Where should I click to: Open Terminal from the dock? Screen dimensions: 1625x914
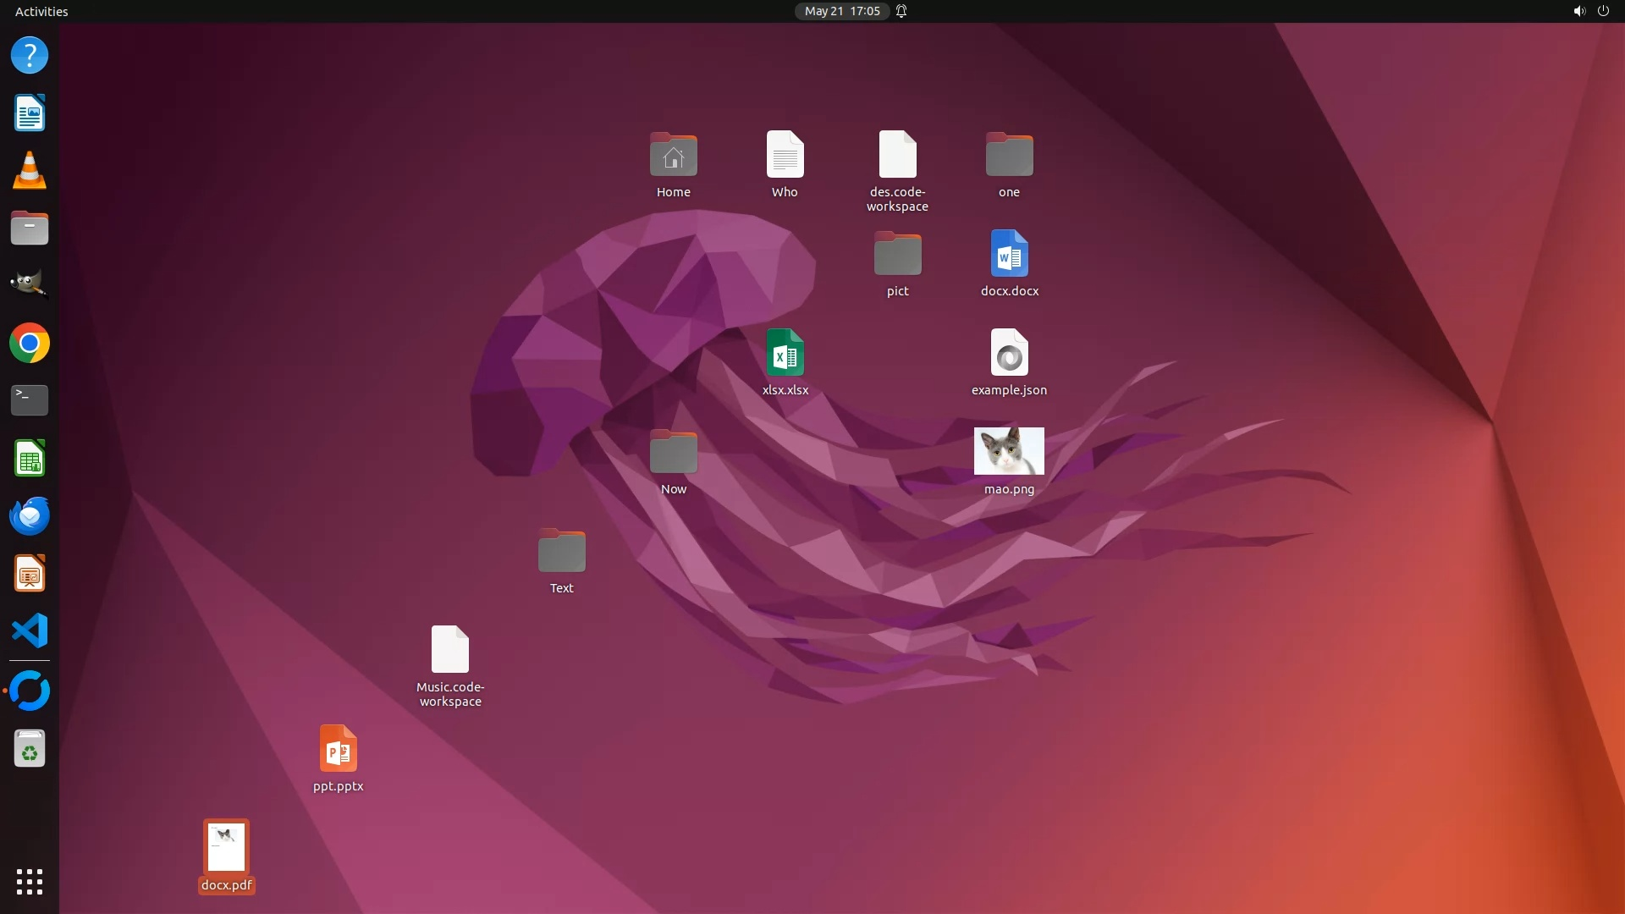tap(30, 400)
